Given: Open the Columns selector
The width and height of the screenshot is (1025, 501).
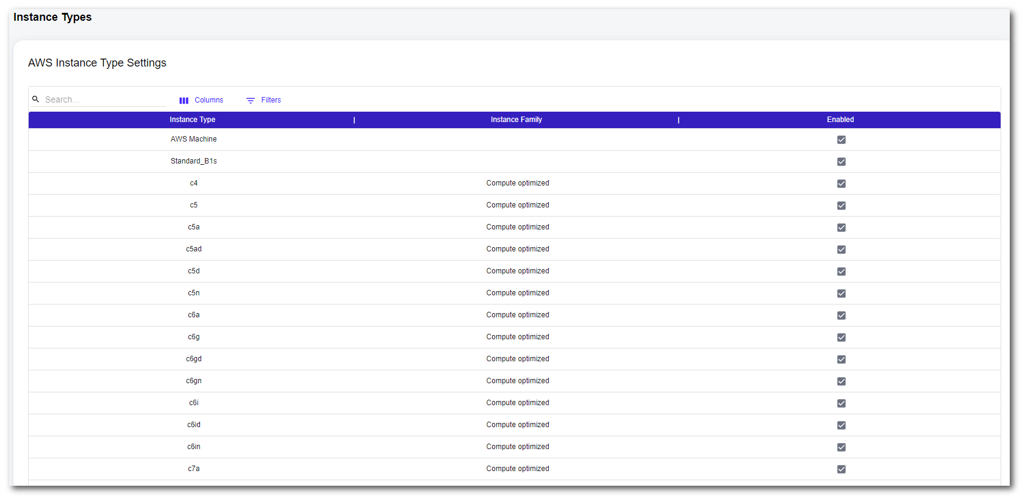Looking at the screenshot, I should (201, 100).
